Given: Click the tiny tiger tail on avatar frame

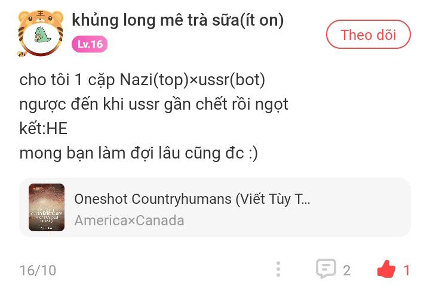Looking at the screenshot, I should [x=21, y=54].
